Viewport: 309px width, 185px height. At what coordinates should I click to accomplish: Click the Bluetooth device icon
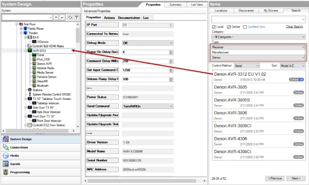(x=34, y=86)
